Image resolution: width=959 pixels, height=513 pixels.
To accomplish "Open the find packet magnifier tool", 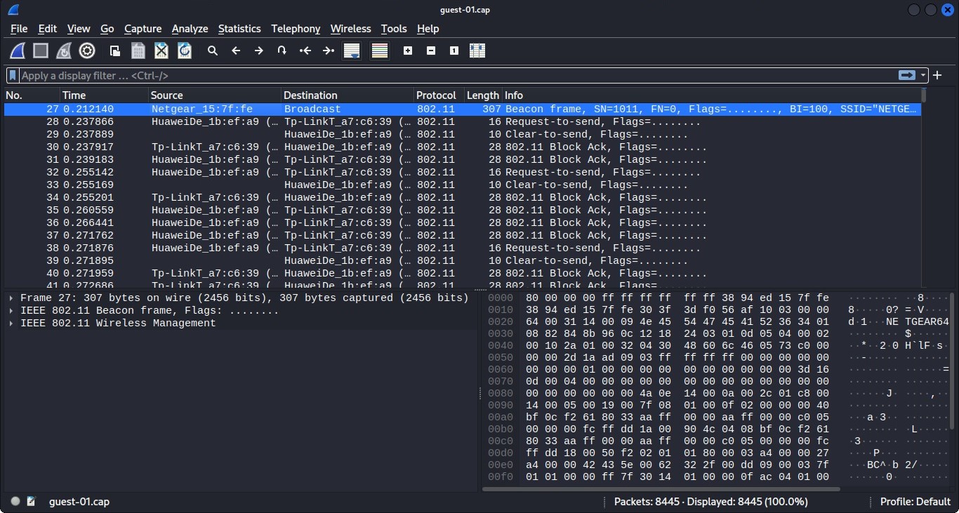I will [213, 51].
